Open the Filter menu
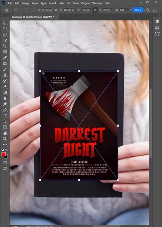Screen dimensions: 162x227 61,3
